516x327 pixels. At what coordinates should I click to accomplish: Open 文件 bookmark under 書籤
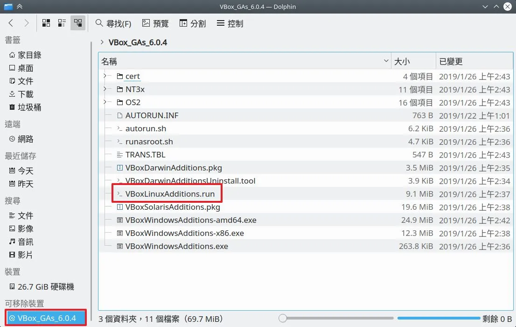point(21,81)
